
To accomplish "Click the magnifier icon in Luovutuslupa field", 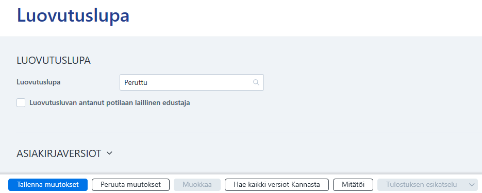I will pos(256,82).
